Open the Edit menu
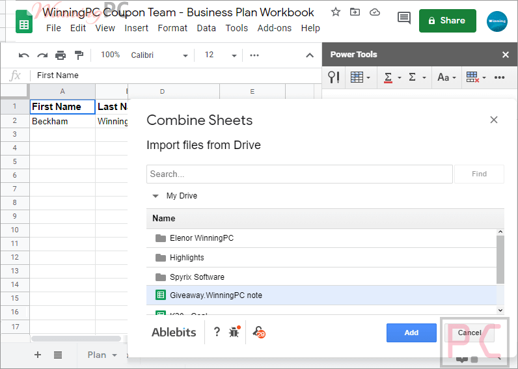This screenshot has width=518, height=369. coord(78,28)
